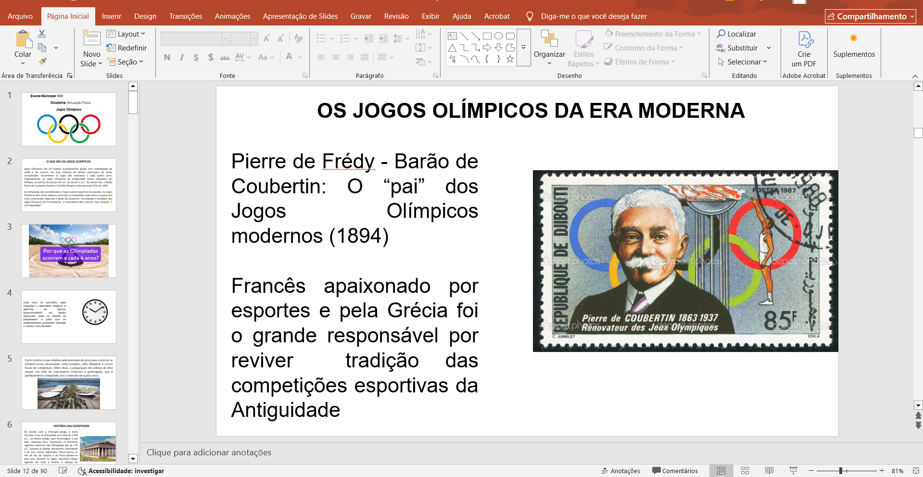Fit slide to current window

[x=916, y=471]
